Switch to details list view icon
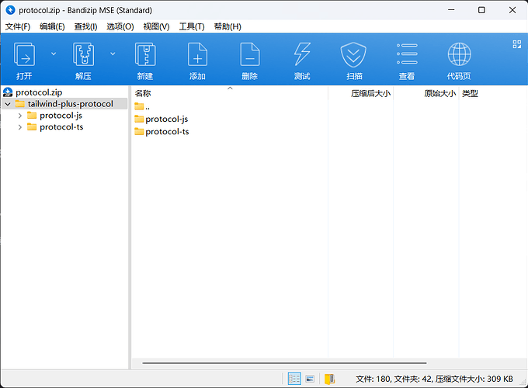Viewport: 528px width, 388px height. coord(294,379)
